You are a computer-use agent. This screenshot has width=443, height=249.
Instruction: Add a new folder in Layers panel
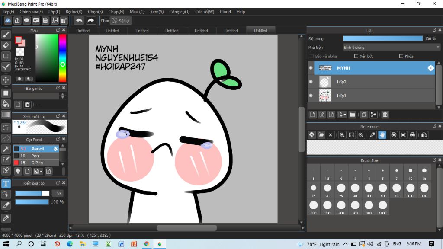352,115
